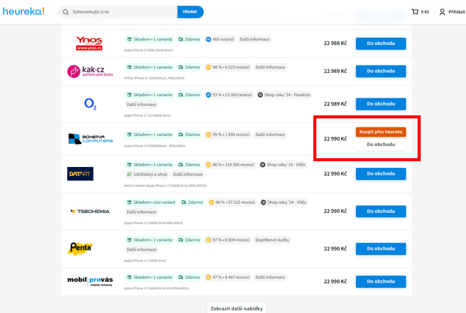Screen dimensions: 466x313
Task: Select the Bohemia Computers logo
Action: (x=90, y=139)
